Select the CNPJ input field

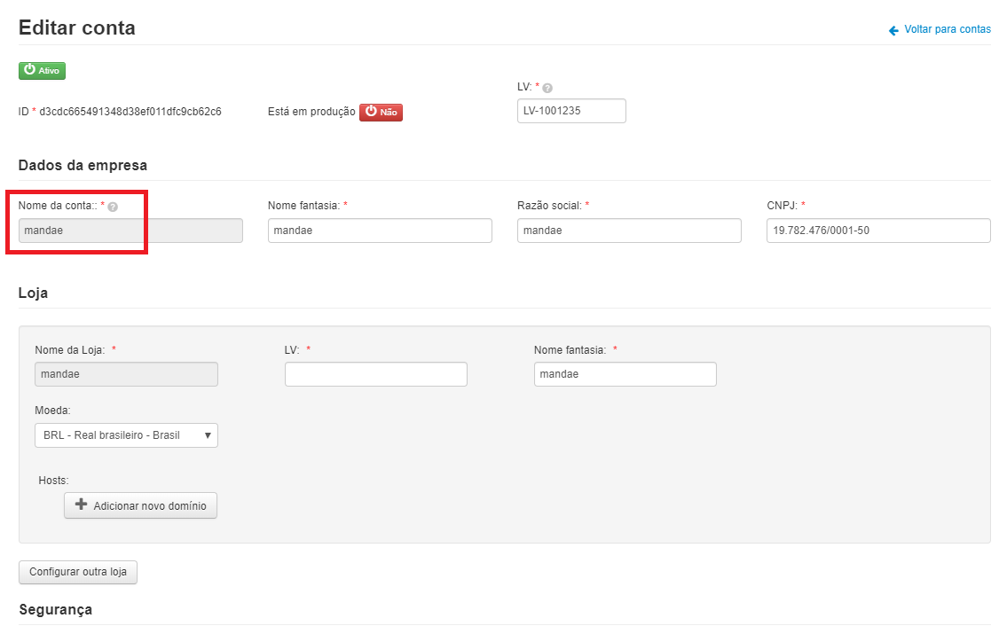pos(877,231)
